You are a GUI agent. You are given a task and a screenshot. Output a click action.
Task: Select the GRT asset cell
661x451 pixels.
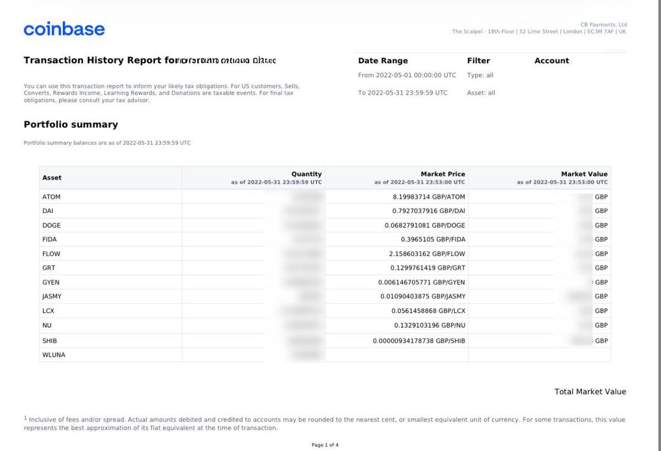[x=110, y=268]
